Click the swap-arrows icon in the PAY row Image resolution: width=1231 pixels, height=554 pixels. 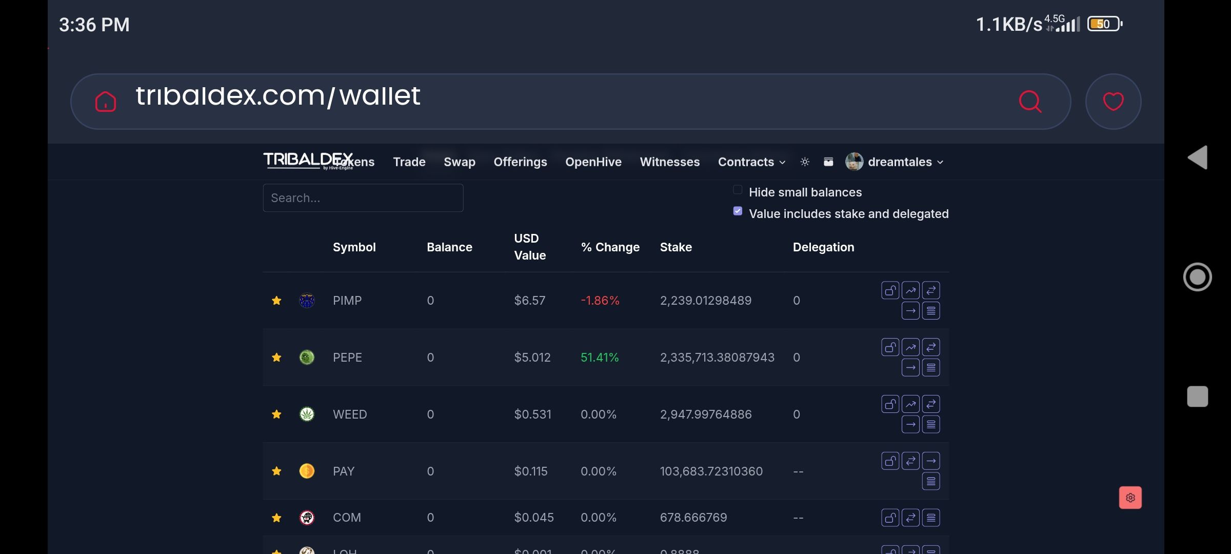(910, 461)
